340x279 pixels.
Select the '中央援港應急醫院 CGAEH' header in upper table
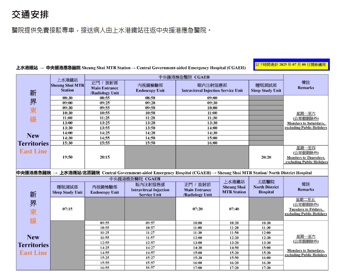[184, 77]
